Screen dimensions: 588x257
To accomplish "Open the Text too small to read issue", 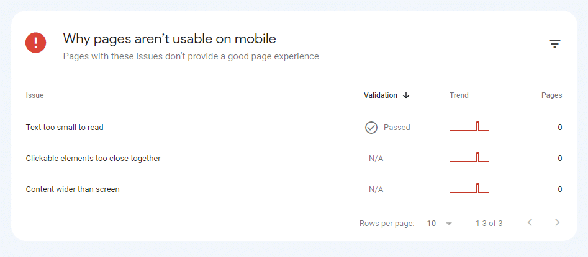I will 65,128.
